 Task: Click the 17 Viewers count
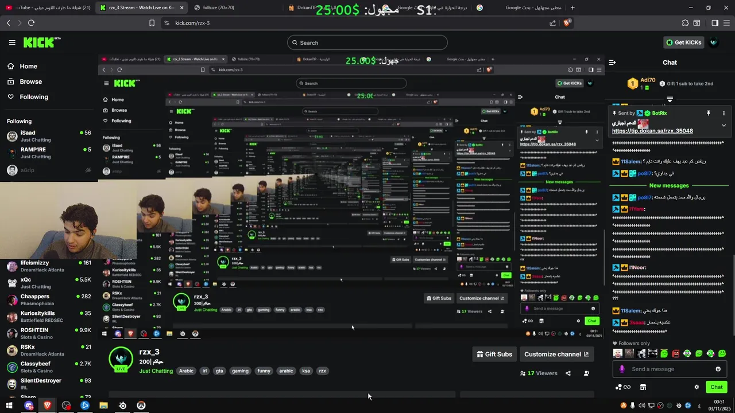[x=539, y=373]
